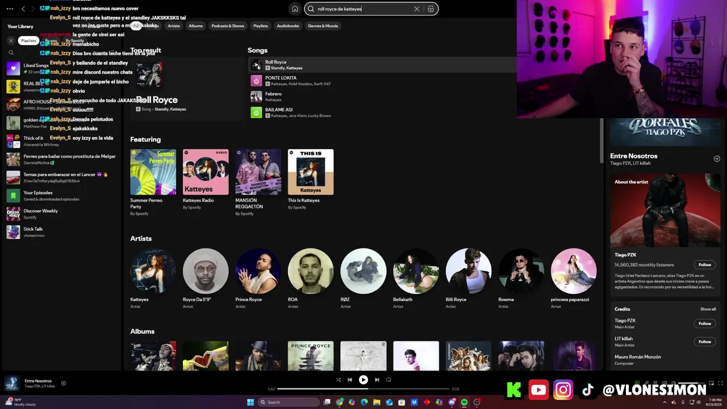Open Discord from the taskbar
The image size is (727, 409).
[452, 402]
